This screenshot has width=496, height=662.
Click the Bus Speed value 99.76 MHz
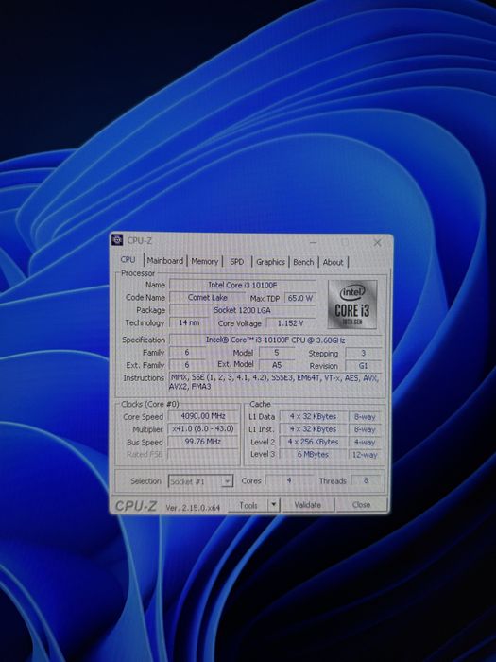point(203,442)
